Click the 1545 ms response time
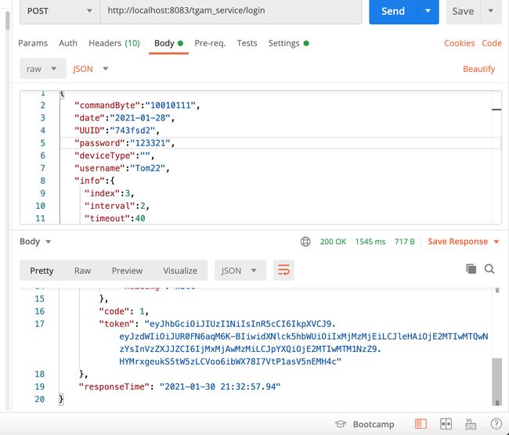 [x=370, y=242]
